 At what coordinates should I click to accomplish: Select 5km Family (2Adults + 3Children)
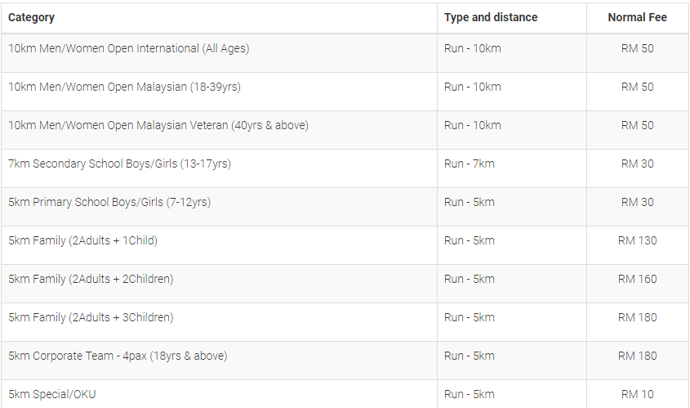click(91, 317)
